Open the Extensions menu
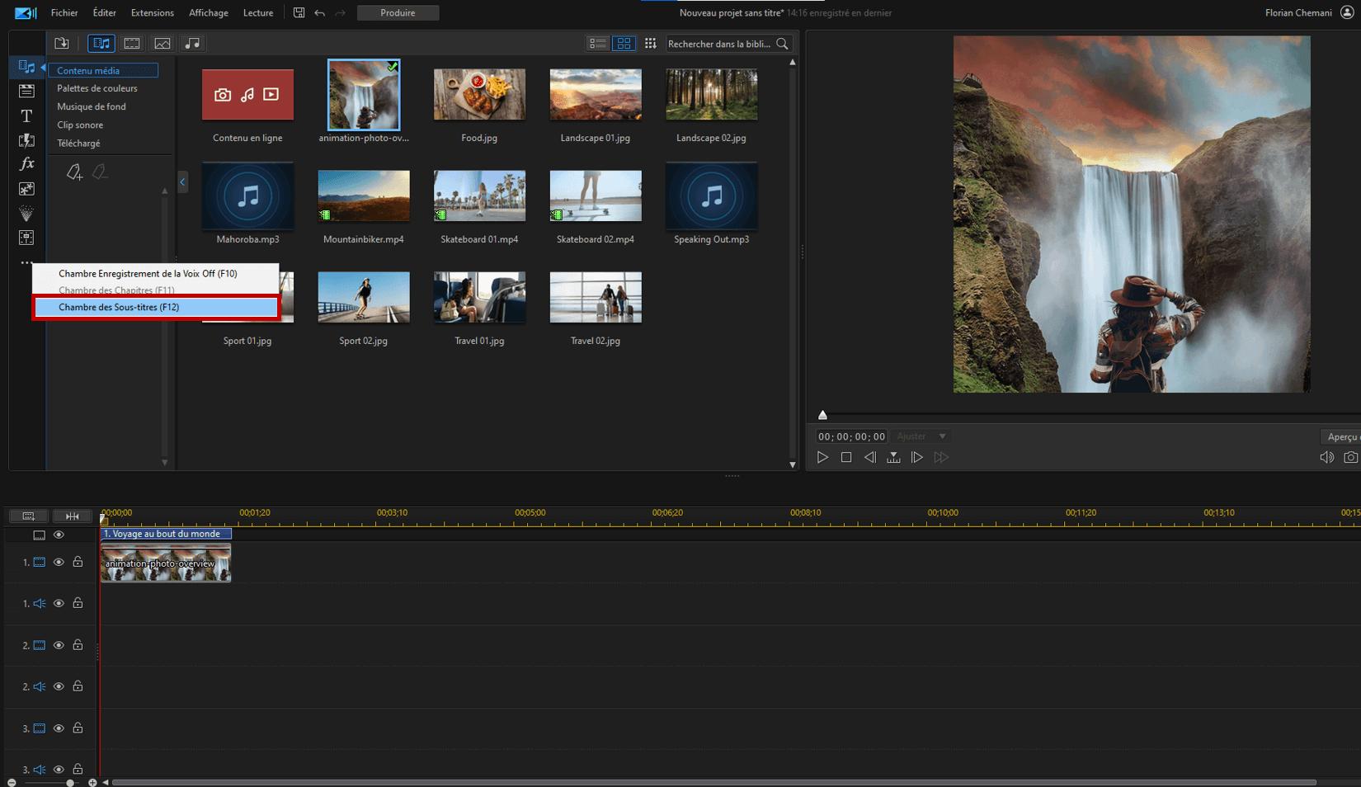 (x=153, y=12)
